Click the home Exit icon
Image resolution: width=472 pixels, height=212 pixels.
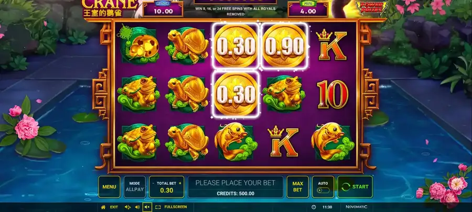coord(103,207)
